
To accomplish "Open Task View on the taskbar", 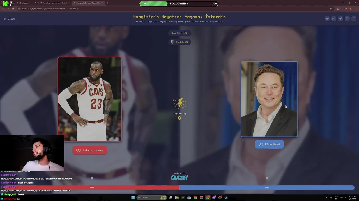I will [171, 198].
